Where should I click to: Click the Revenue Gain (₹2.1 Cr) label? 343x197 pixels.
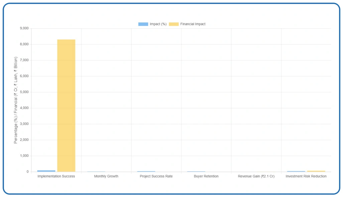(x=256, y=176)
